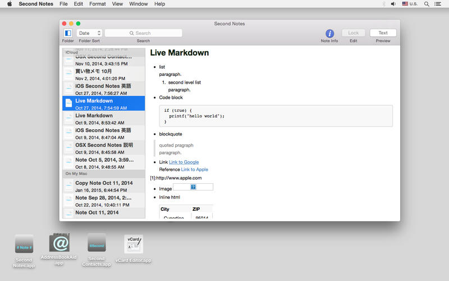The image size is (449, 281).
Task: Open the Note Info icon
Action: coord(329,34)
